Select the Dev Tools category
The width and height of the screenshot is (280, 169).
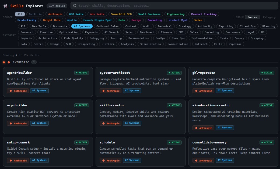pyautogui.click(x=39, y=26)
